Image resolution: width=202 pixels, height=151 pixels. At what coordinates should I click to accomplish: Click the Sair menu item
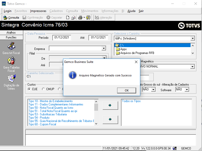141,11
